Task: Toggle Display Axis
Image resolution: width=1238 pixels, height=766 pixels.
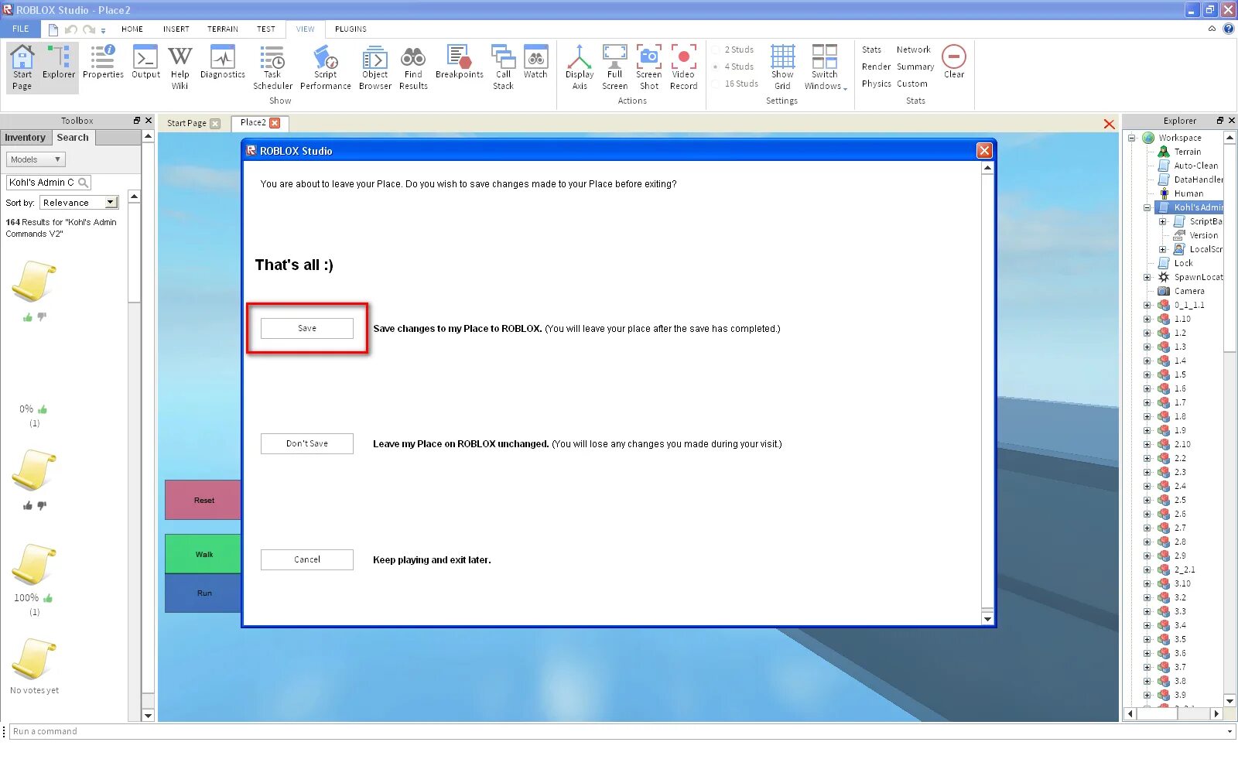Action: point(580,67)
